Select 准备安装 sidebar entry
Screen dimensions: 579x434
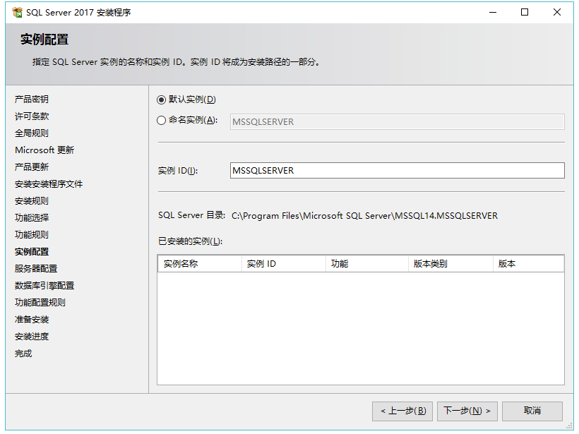(x=32, y=320)
